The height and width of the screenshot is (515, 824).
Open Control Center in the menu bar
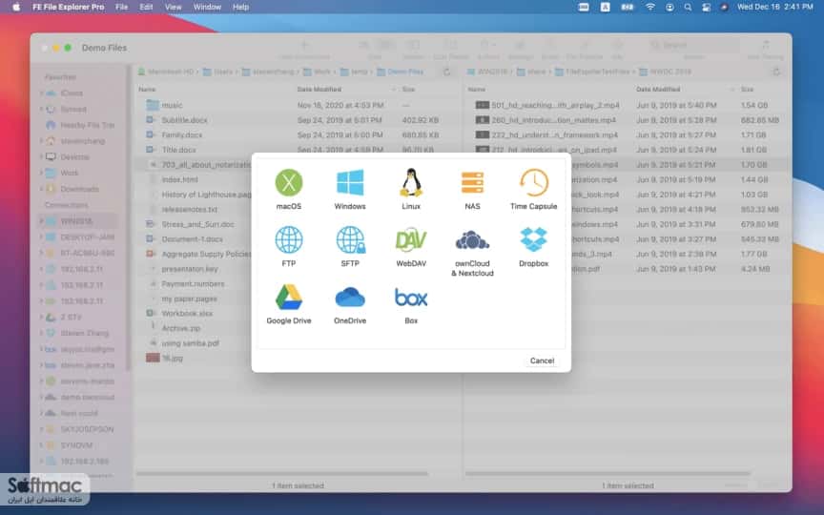point(706,7)
